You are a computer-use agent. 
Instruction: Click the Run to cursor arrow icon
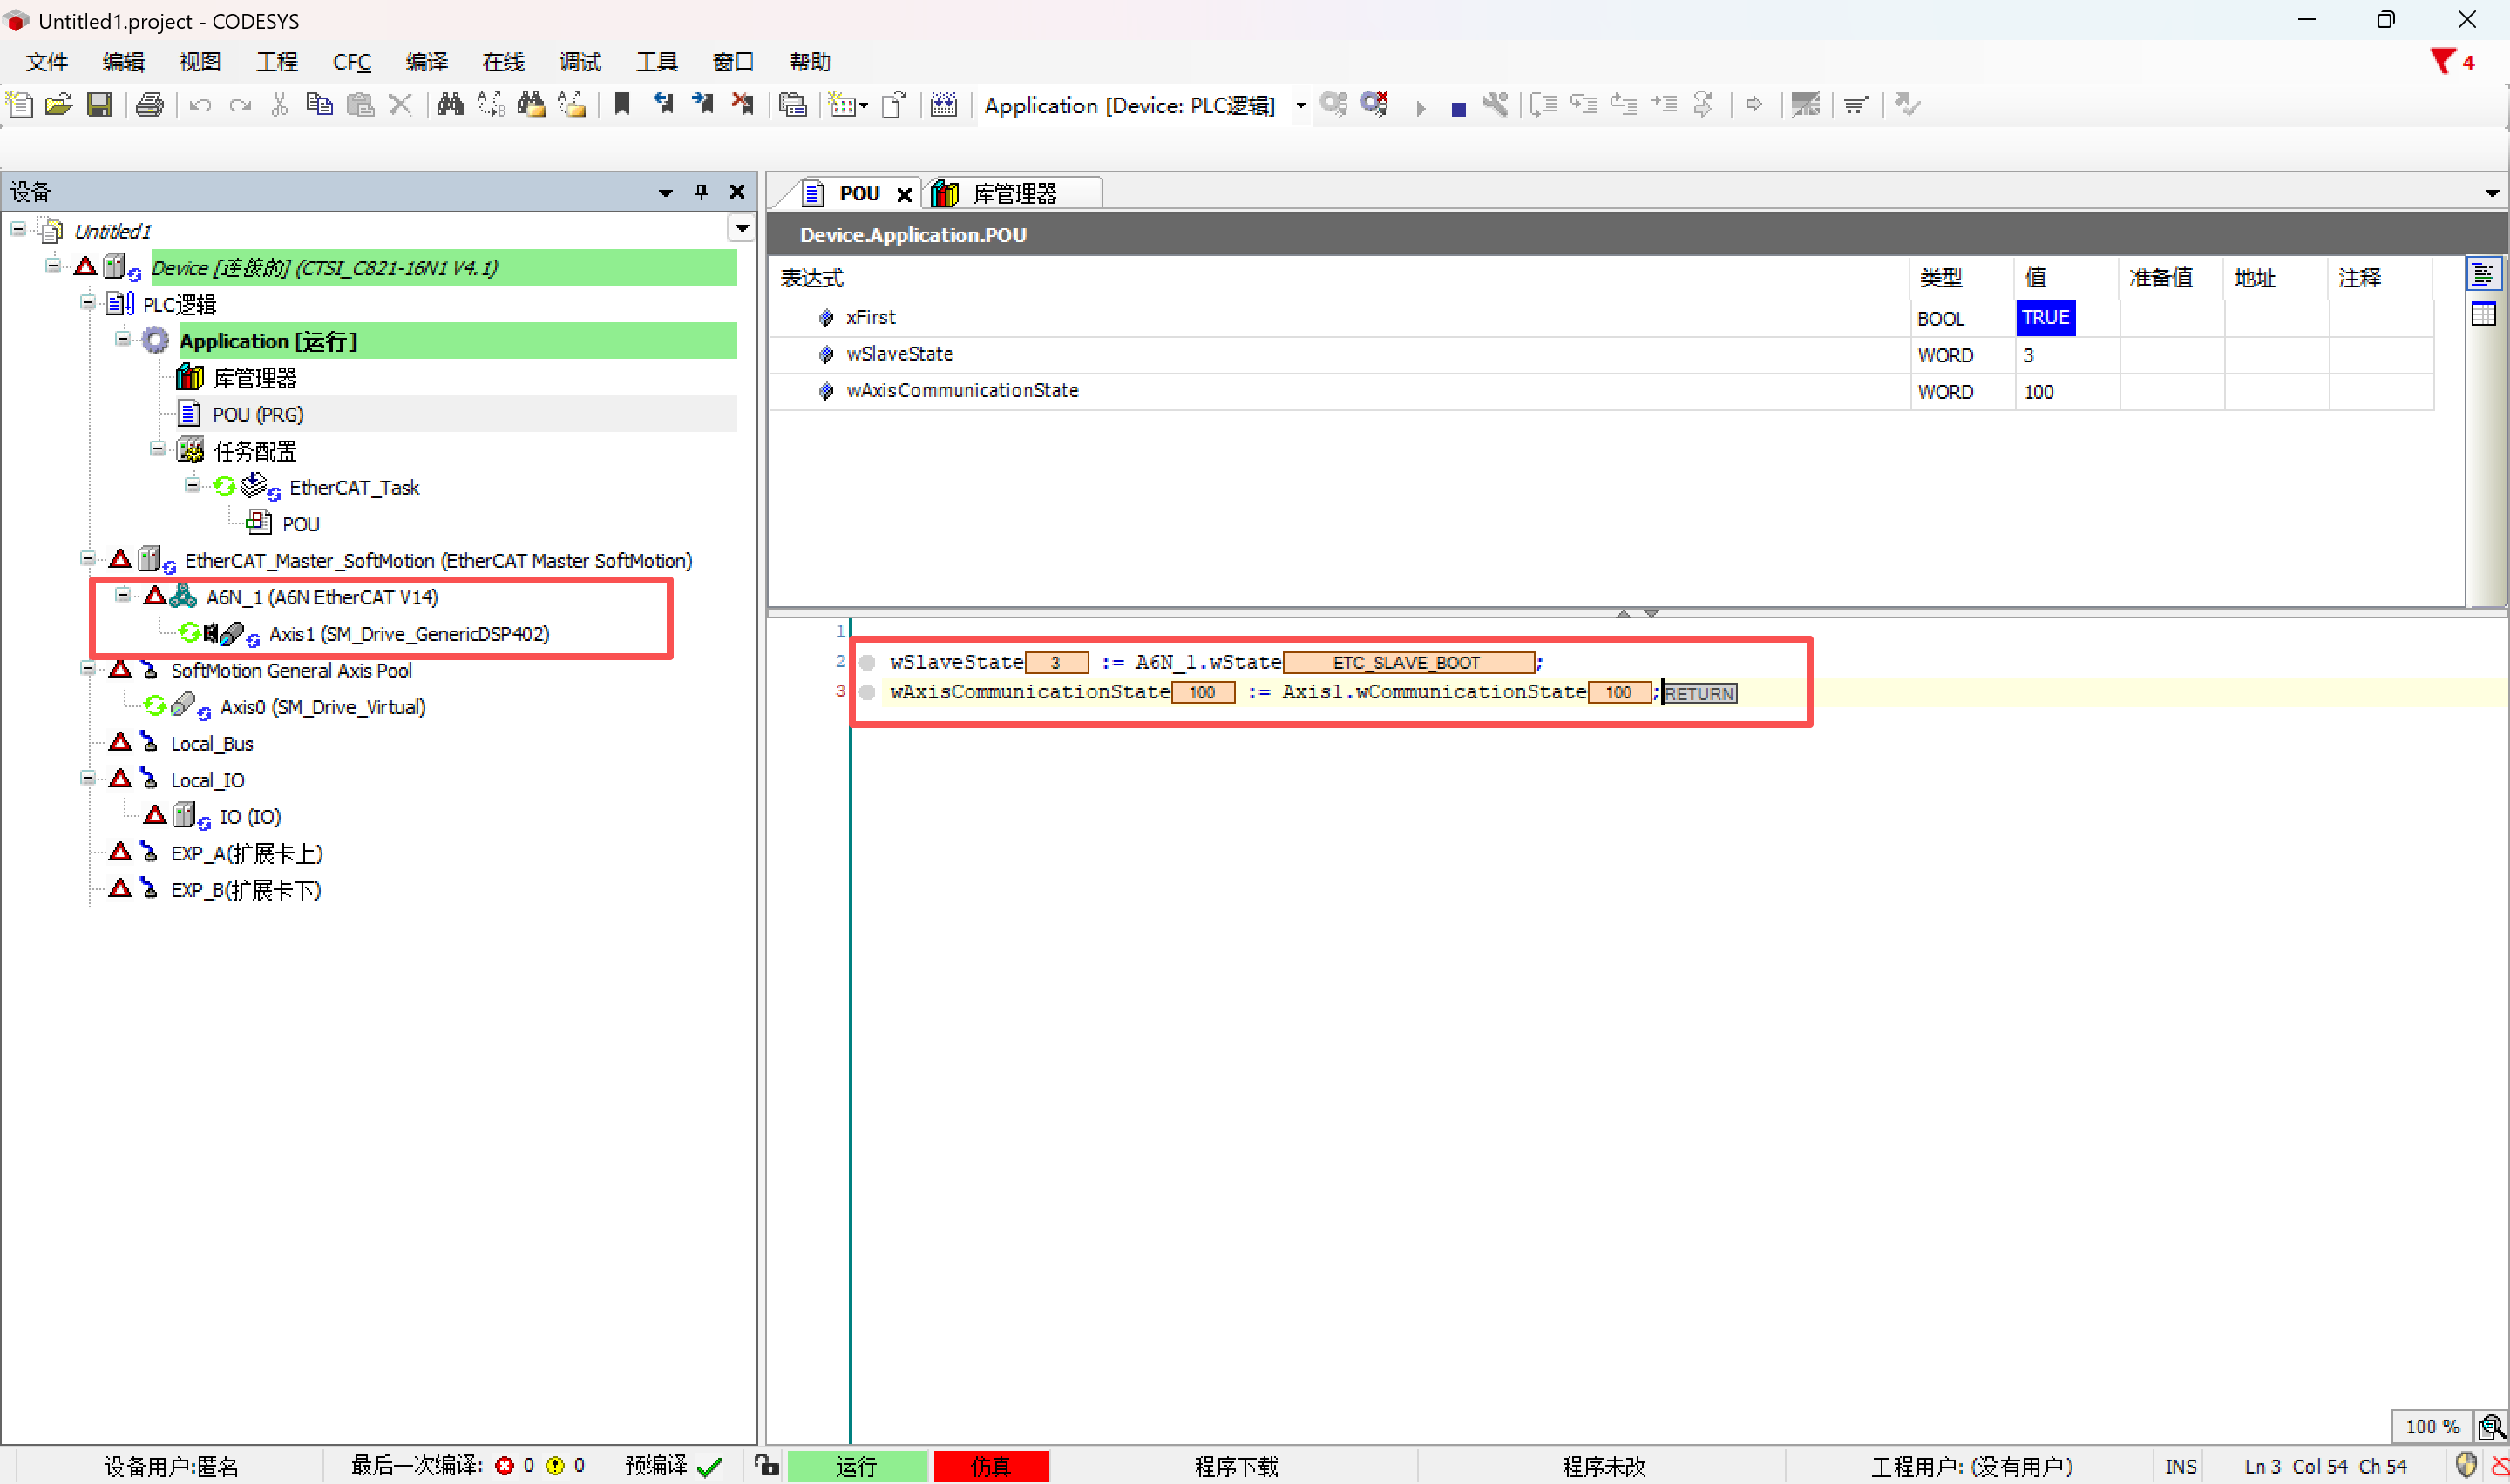pyautogui.click(x=1664, y=104)
